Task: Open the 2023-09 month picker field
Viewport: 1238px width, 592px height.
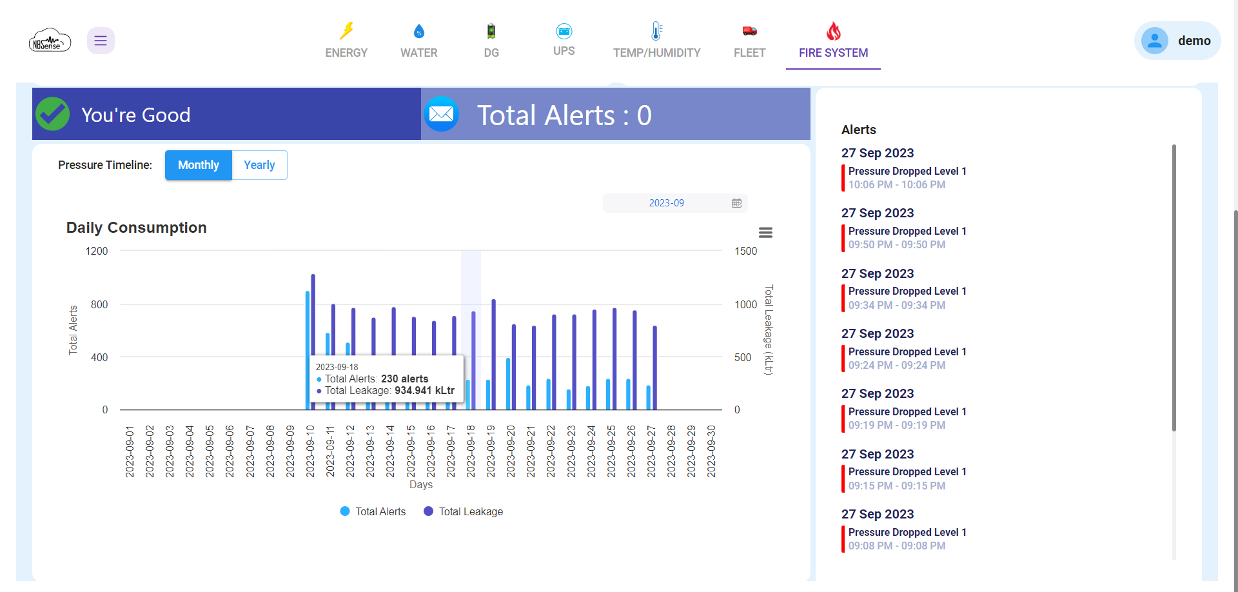Action: tap(675, 203)
